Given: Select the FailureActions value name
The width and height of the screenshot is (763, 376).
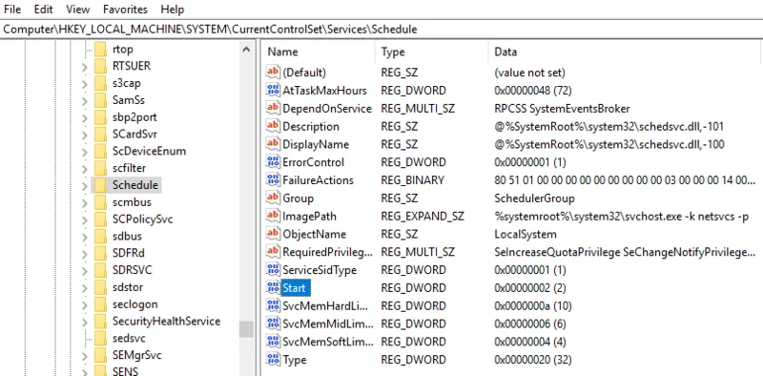Looking at the screenshot, I should click(318, 180).
